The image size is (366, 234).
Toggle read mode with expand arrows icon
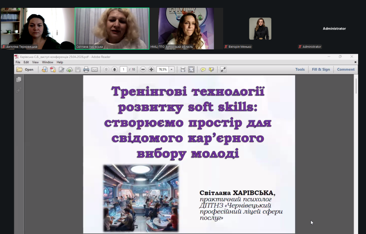[x=223, y=69]
